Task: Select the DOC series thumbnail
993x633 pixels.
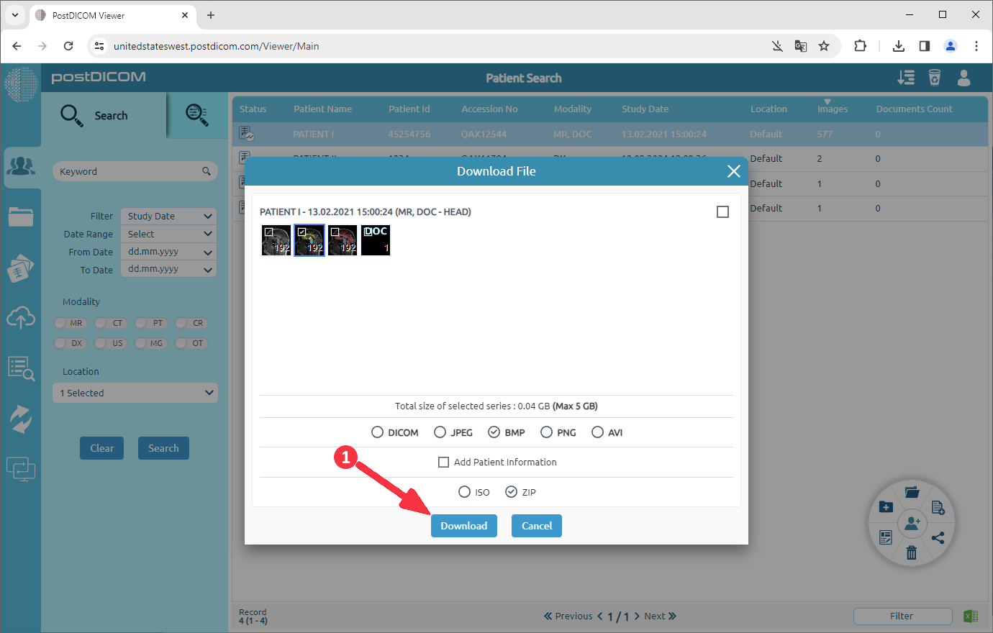Action: click(375, 240)
